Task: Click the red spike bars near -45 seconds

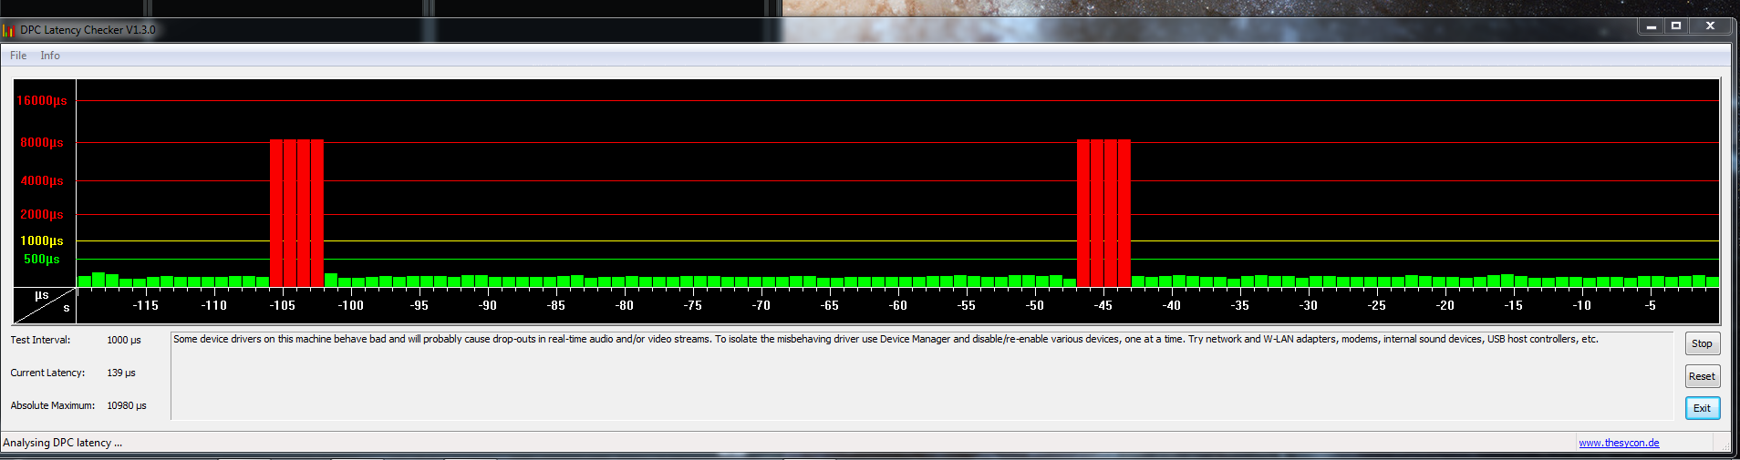Action: [1103, 213]
